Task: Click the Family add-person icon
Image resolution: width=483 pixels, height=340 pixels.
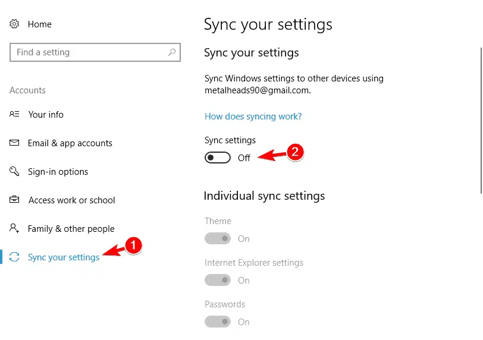Action: coord(14,228)
